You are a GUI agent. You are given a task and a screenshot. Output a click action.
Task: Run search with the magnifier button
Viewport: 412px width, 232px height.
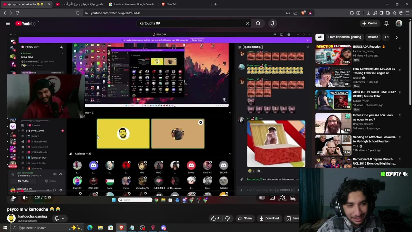(x=258, y=23)
